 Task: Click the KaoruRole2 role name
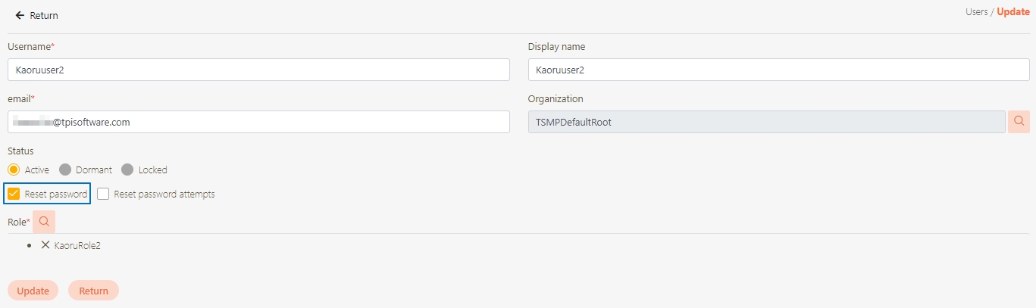[x=77, y=245]
